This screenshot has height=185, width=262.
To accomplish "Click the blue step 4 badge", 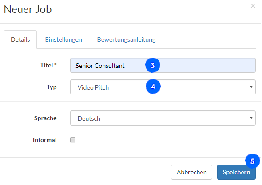I will [x=153, y=87].
